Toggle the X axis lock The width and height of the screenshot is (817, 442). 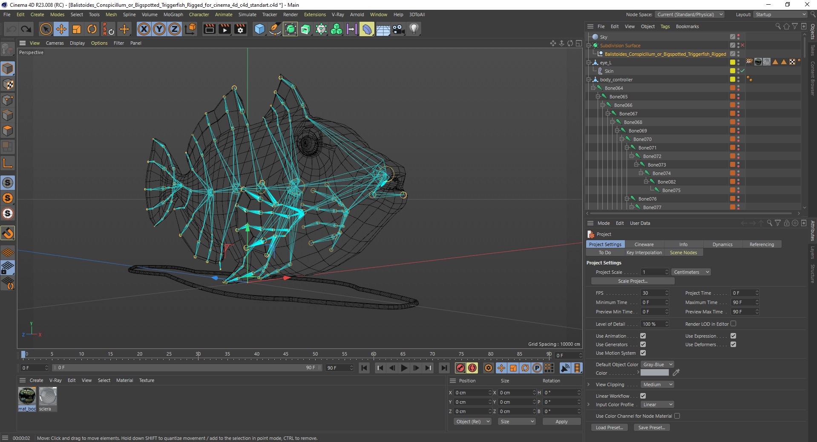coord(144,29)
